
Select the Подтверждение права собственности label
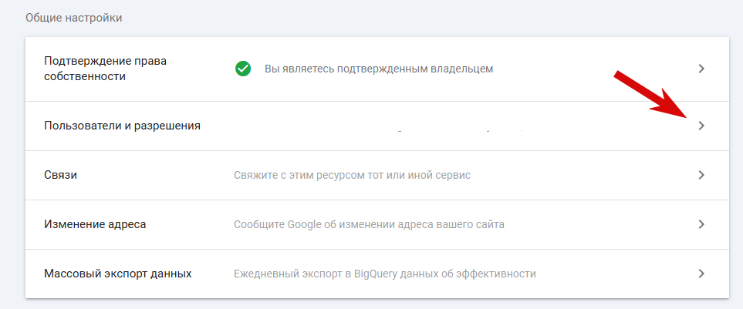click(105, 69)
